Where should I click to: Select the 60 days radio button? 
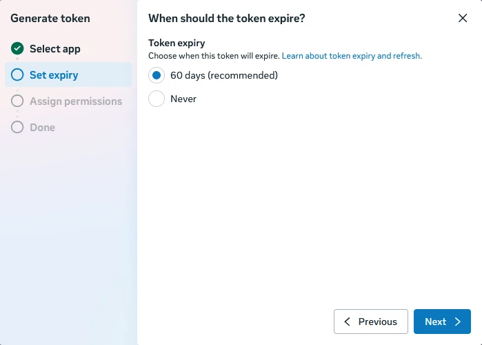coord(157,75)
